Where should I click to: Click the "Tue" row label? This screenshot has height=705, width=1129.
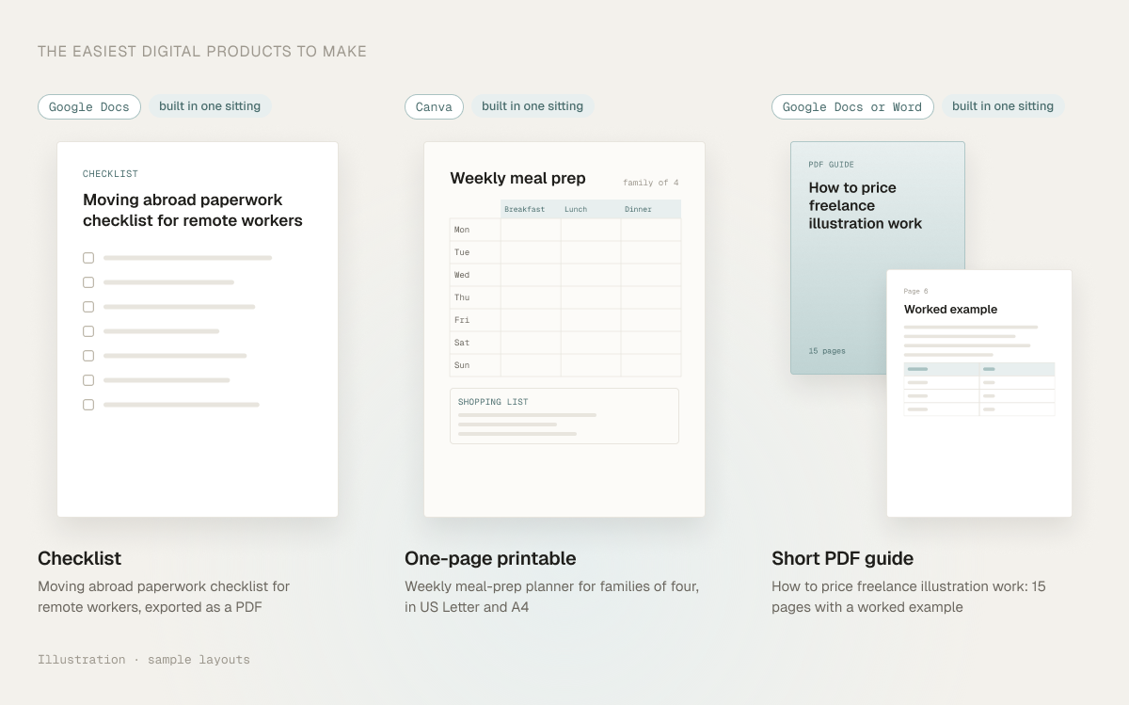[x=462, y=252]
